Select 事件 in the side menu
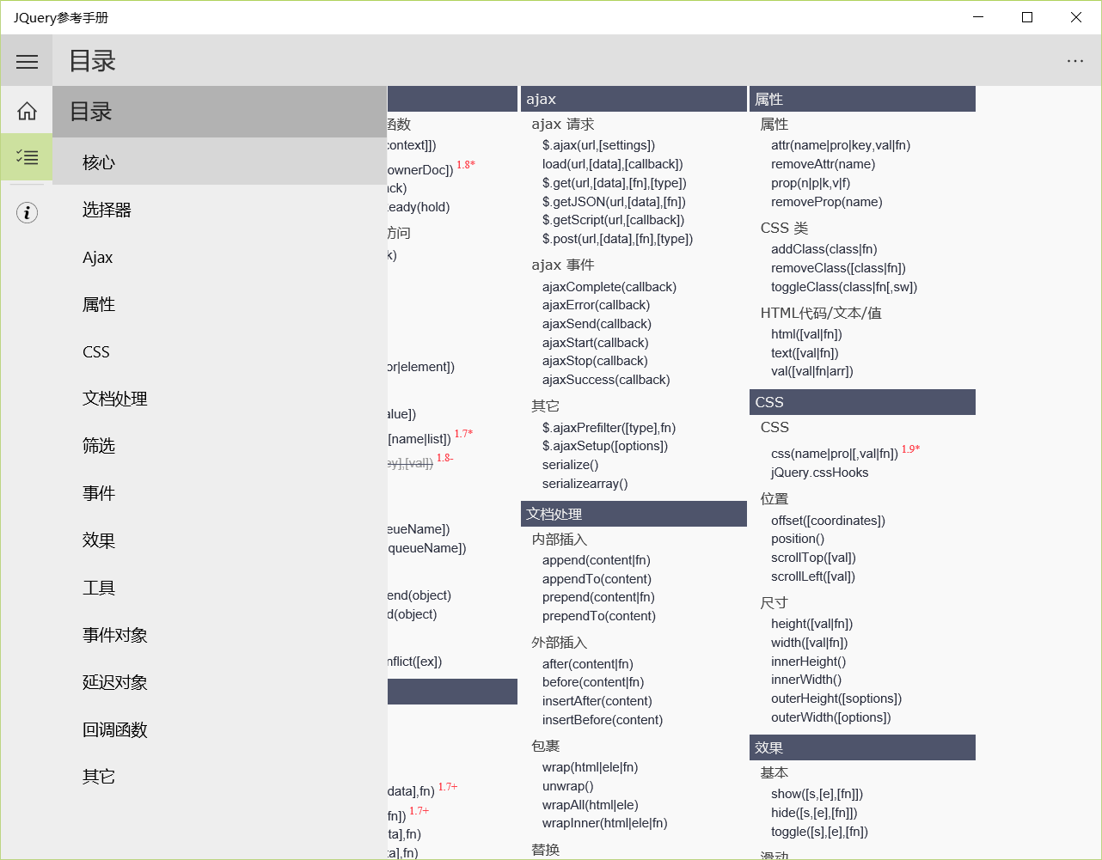This screenshot has height=860, width=1102. (220, 493)
